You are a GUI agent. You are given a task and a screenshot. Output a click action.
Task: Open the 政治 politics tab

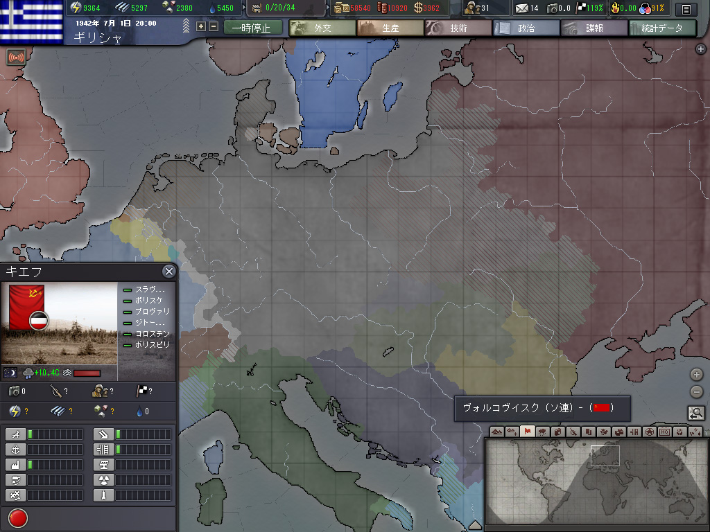(x=526, y=28)
